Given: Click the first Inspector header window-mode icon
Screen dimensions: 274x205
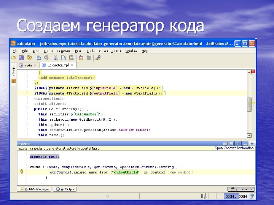Looking at the screenshot, I should [x=225, y=143].
